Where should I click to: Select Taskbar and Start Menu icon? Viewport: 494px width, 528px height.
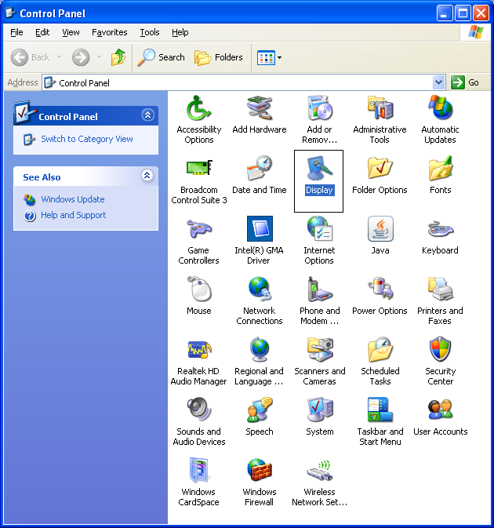(x=380, y=410)
